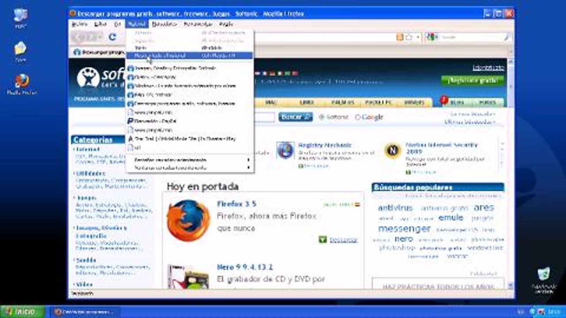This screenshot has width=566, height=318.
Task: Click the Registry Mechanic program icon
Action: [x=285, y=150]
